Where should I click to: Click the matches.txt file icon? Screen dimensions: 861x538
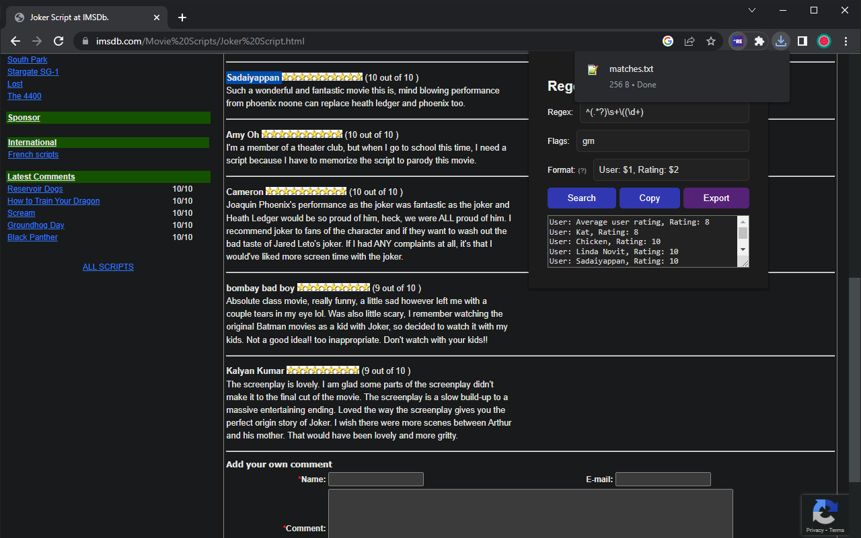593,70
